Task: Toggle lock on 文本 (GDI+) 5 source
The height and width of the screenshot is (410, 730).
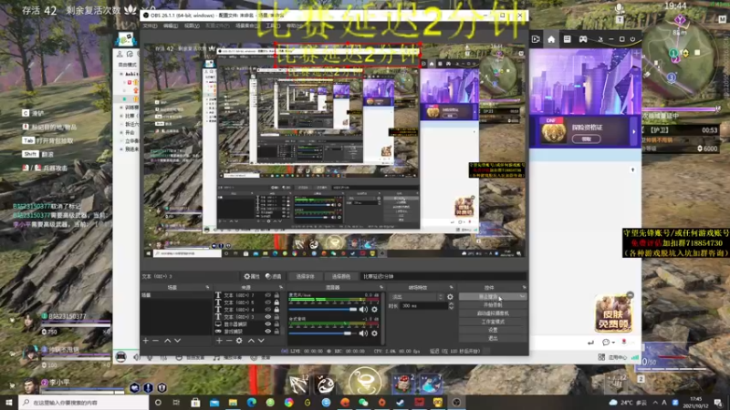Action: [276, 302]
